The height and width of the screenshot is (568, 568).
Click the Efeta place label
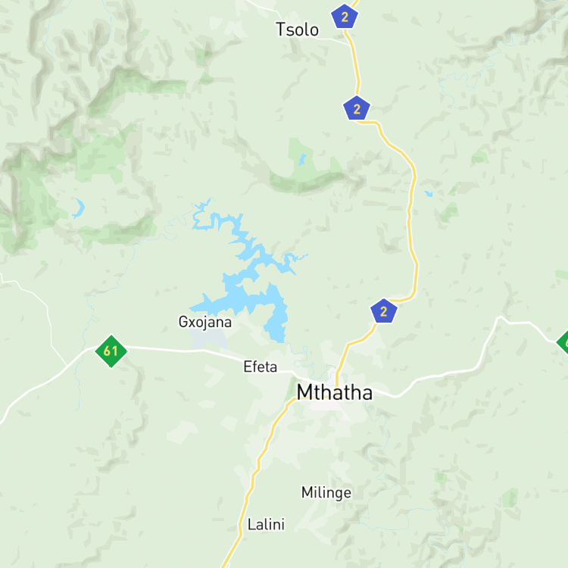tap(260, 367)
